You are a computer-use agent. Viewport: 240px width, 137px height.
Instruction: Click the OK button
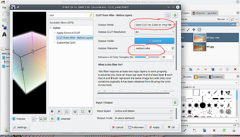coord(171,127)
